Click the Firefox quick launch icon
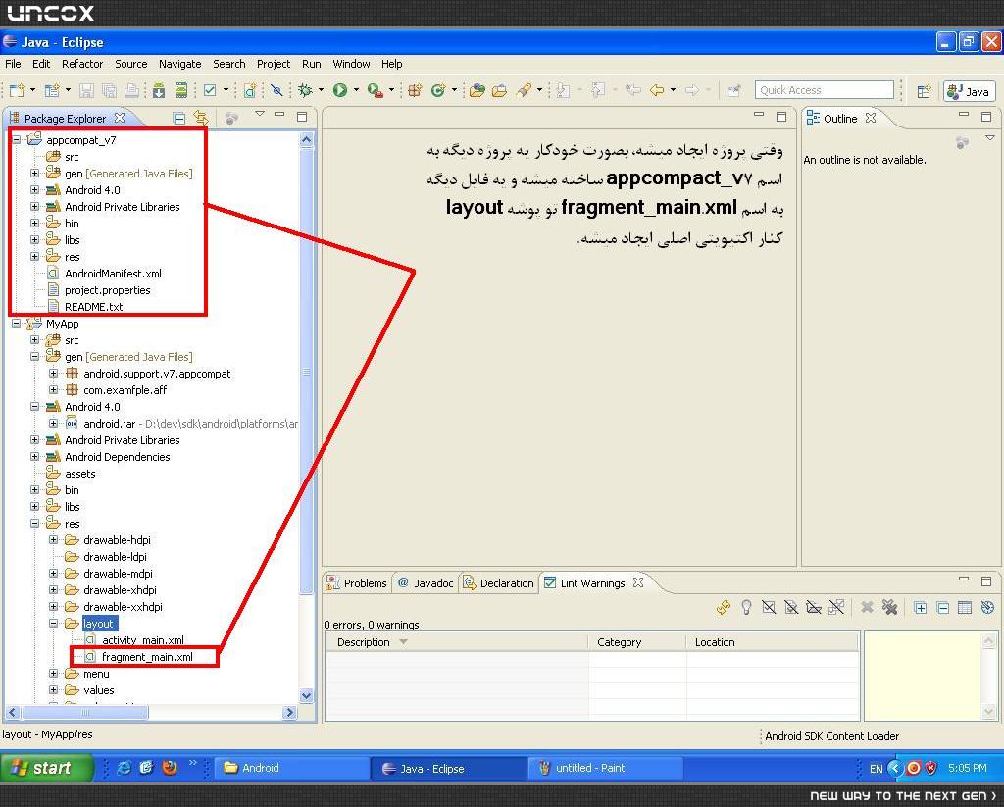This screenshot has height=807, width=1004. click(170, 768)
